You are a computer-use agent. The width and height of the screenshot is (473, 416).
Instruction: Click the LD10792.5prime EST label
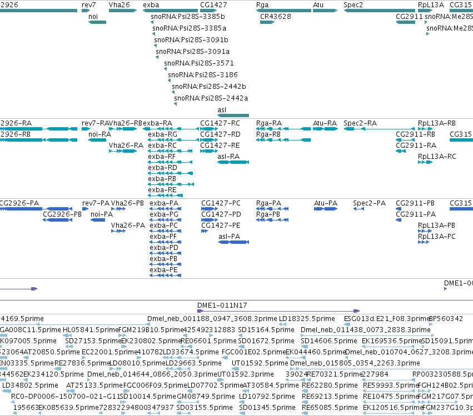pyautogui.click(x=267, y=397)
